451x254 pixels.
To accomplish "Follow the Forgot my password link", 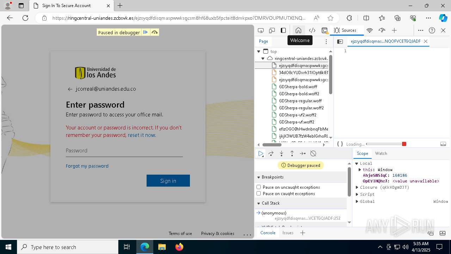I will [x=87, y=166].
